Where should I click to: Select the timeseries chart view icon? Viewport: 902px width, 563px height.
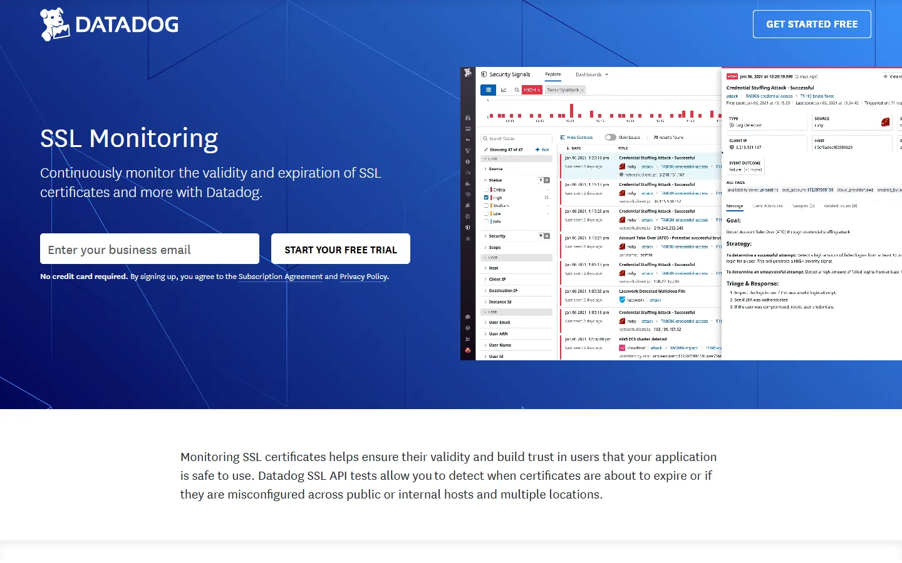pos(504,90)
